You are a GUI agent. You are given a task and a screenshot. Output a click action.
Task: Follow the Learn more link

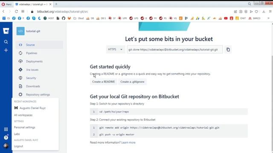point(128,142)
